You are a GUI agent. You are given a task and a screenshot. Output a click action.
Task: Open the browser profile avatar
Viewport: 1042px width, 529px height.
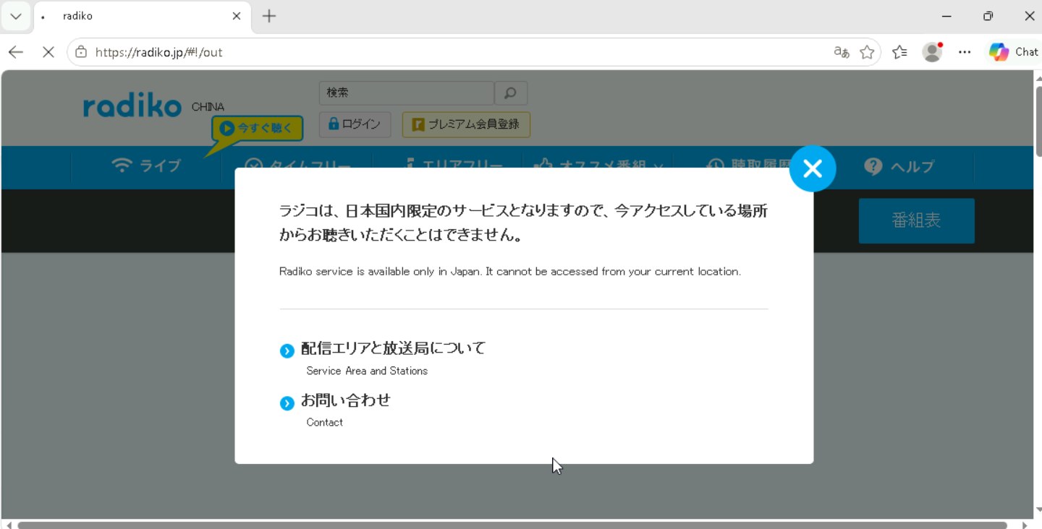coord(932,52)
